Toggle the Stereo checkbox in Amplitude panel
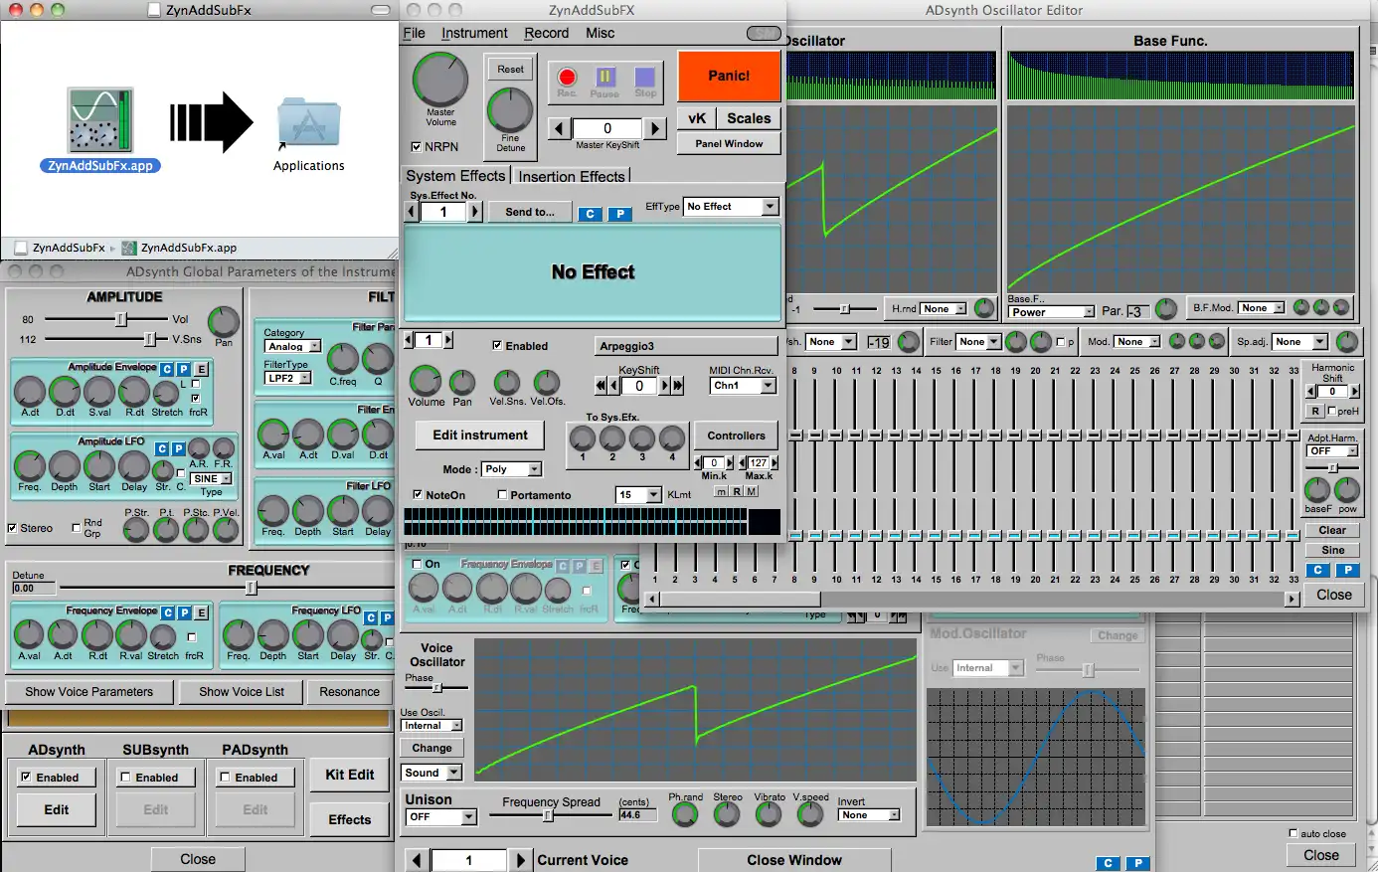This screenshot has height=872, width=1378. point(13,528)
